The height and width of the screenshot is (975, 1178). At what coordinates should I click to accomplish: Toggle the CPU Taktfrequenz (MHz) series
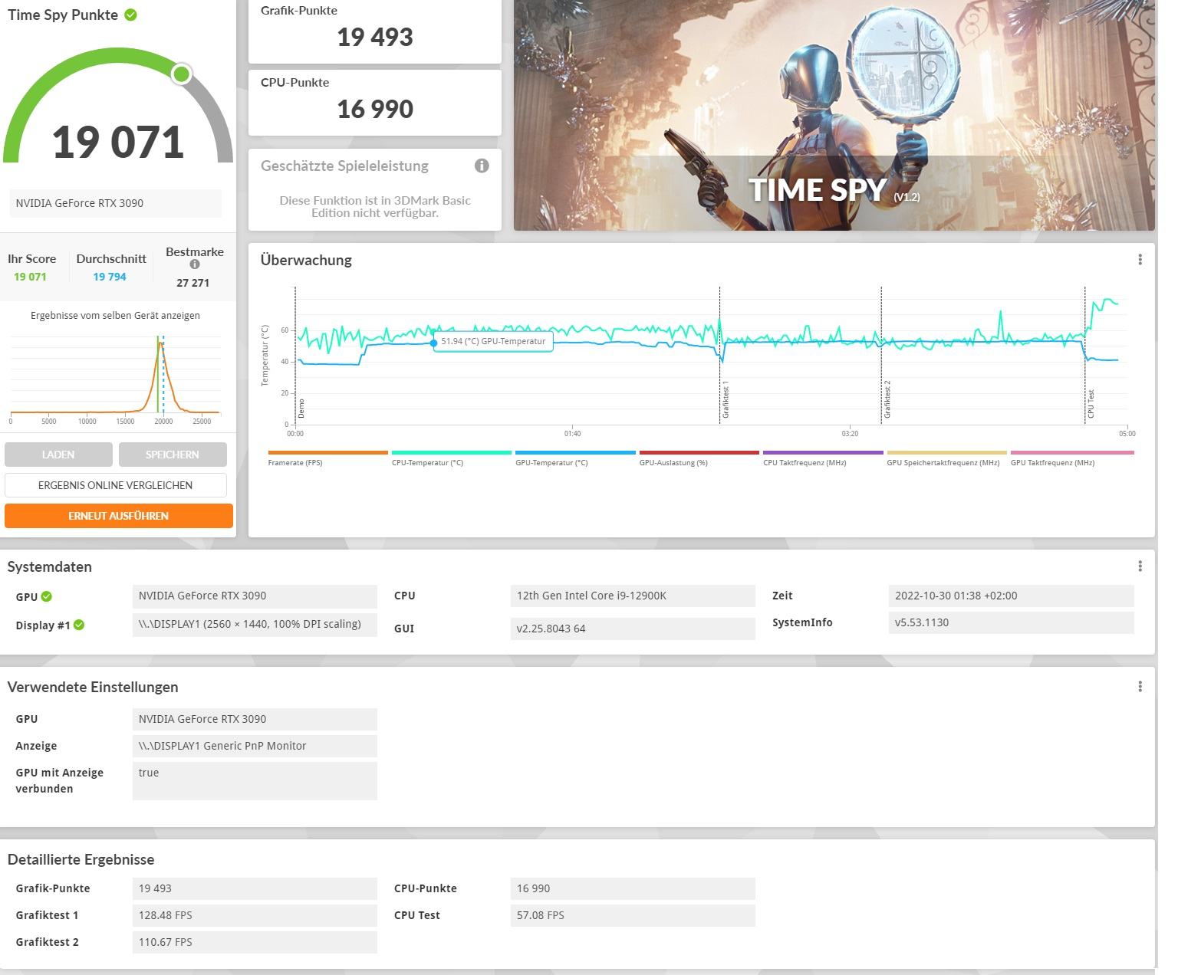pyautogui.click(x=823, y=458)
